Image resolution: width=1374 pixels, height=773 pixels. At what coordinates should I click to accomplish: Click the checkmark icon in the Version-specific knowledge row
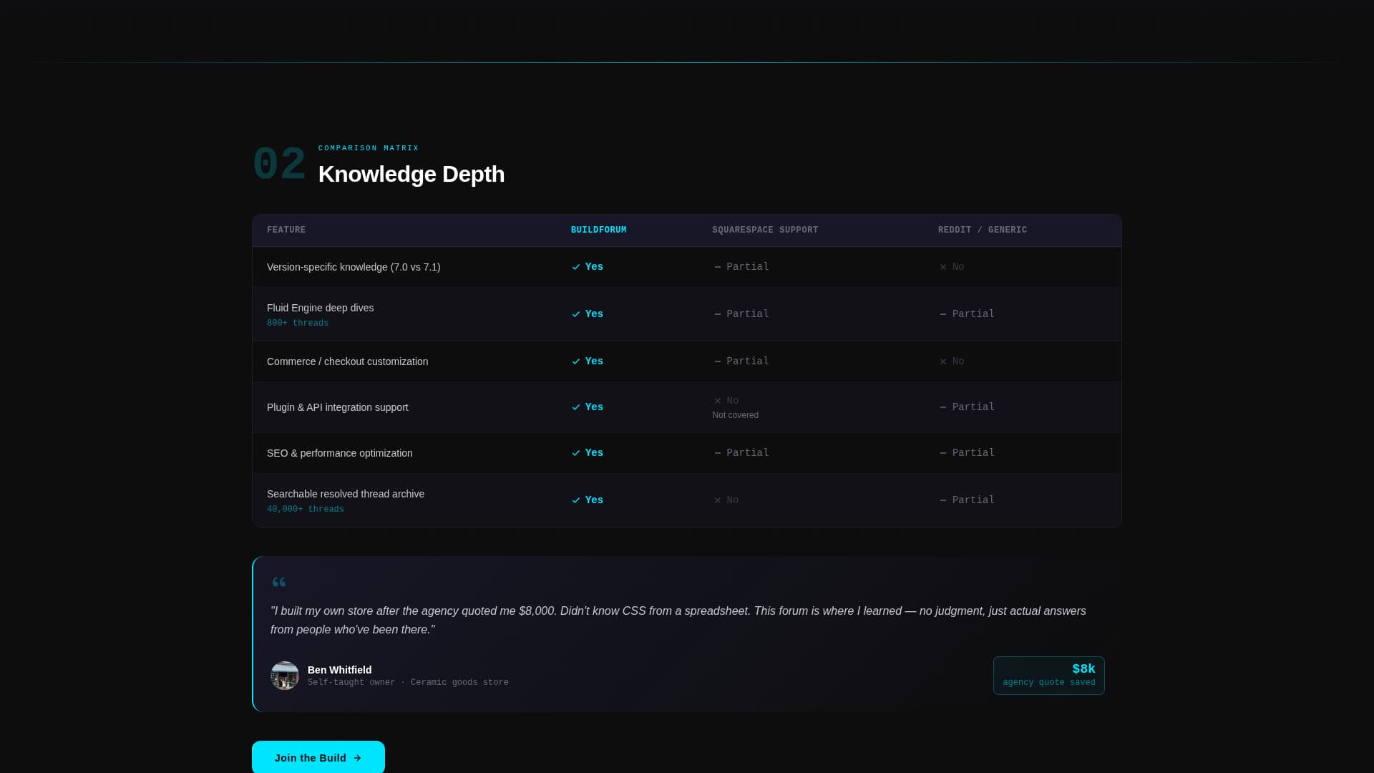point(576,267)
